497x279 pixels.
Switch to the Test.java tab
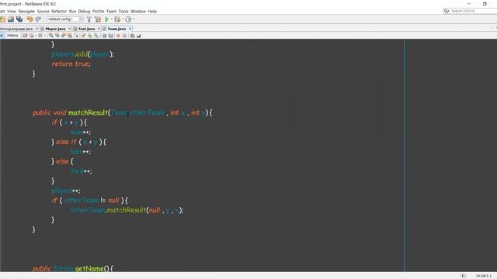coord(86,29)
